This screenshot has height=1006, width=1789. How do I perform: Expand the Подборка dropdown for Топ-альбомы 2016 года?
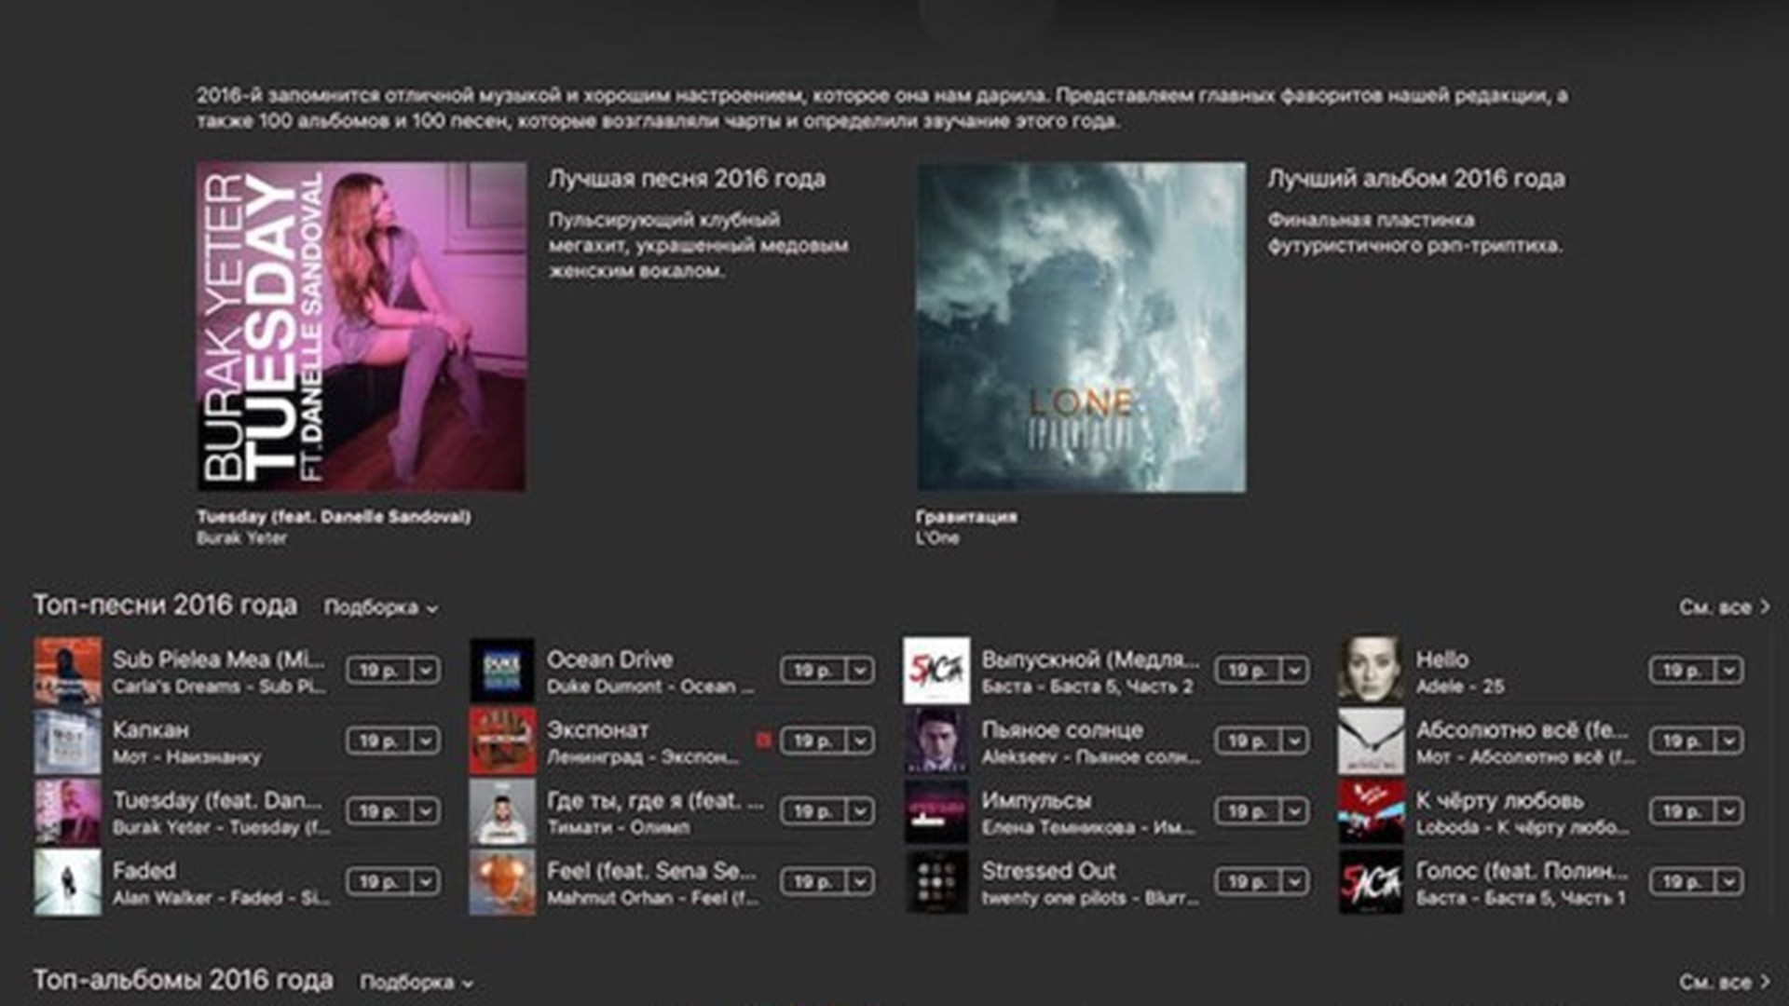pyautogui.click(x=417, y=982)
